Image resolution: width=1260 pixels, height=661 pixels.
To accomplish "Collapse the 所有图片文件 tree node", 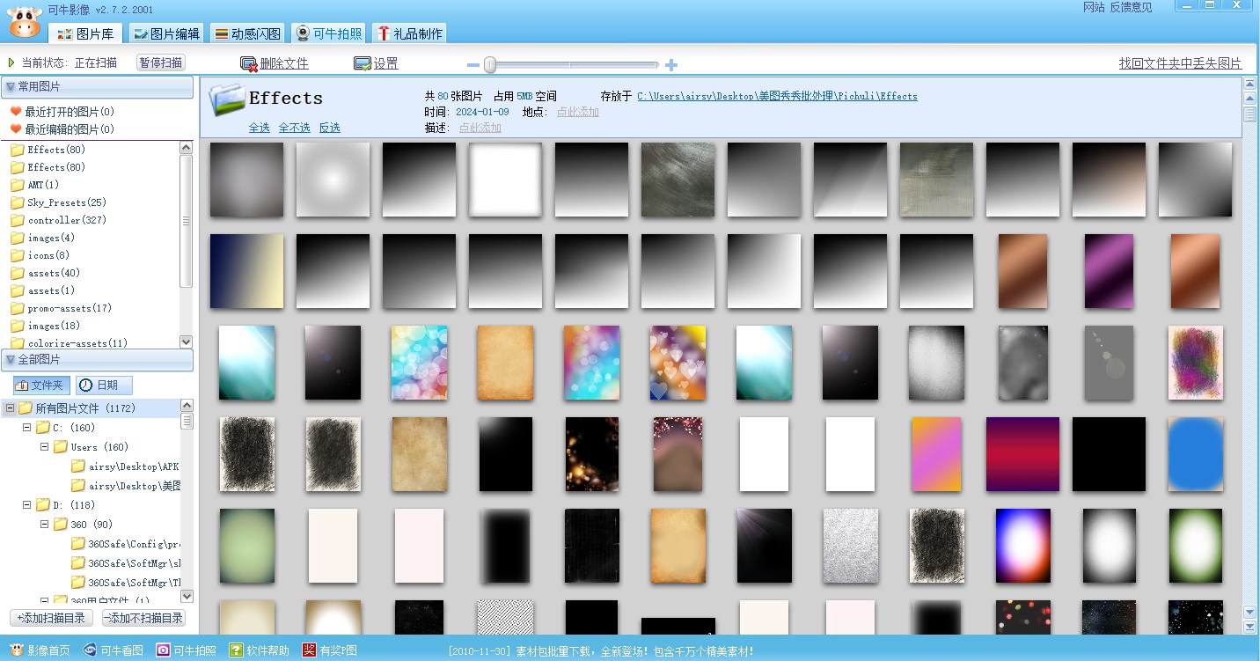I will [x=10, y=408].
